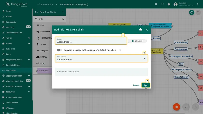
Task: Toggle forward message to originator's default chain
Action: pyautogui.click(x=60, y=50)
